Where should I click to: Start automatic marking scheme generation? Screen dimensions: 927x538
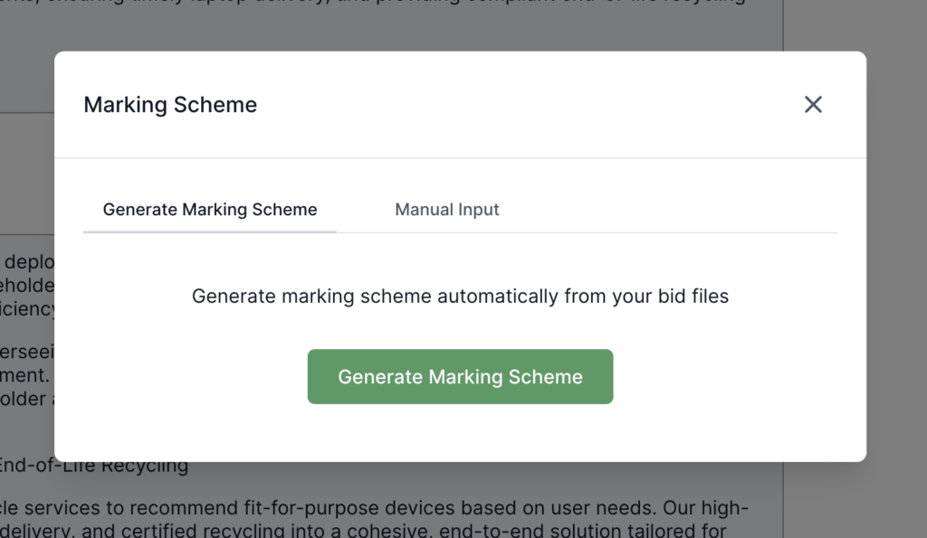pos(460,377)
